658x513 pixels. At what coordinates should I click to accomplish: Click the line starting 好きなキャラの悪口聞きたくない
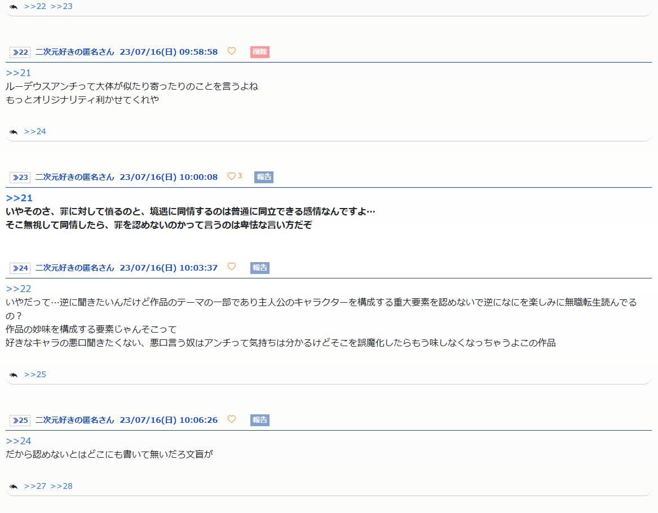280,343
